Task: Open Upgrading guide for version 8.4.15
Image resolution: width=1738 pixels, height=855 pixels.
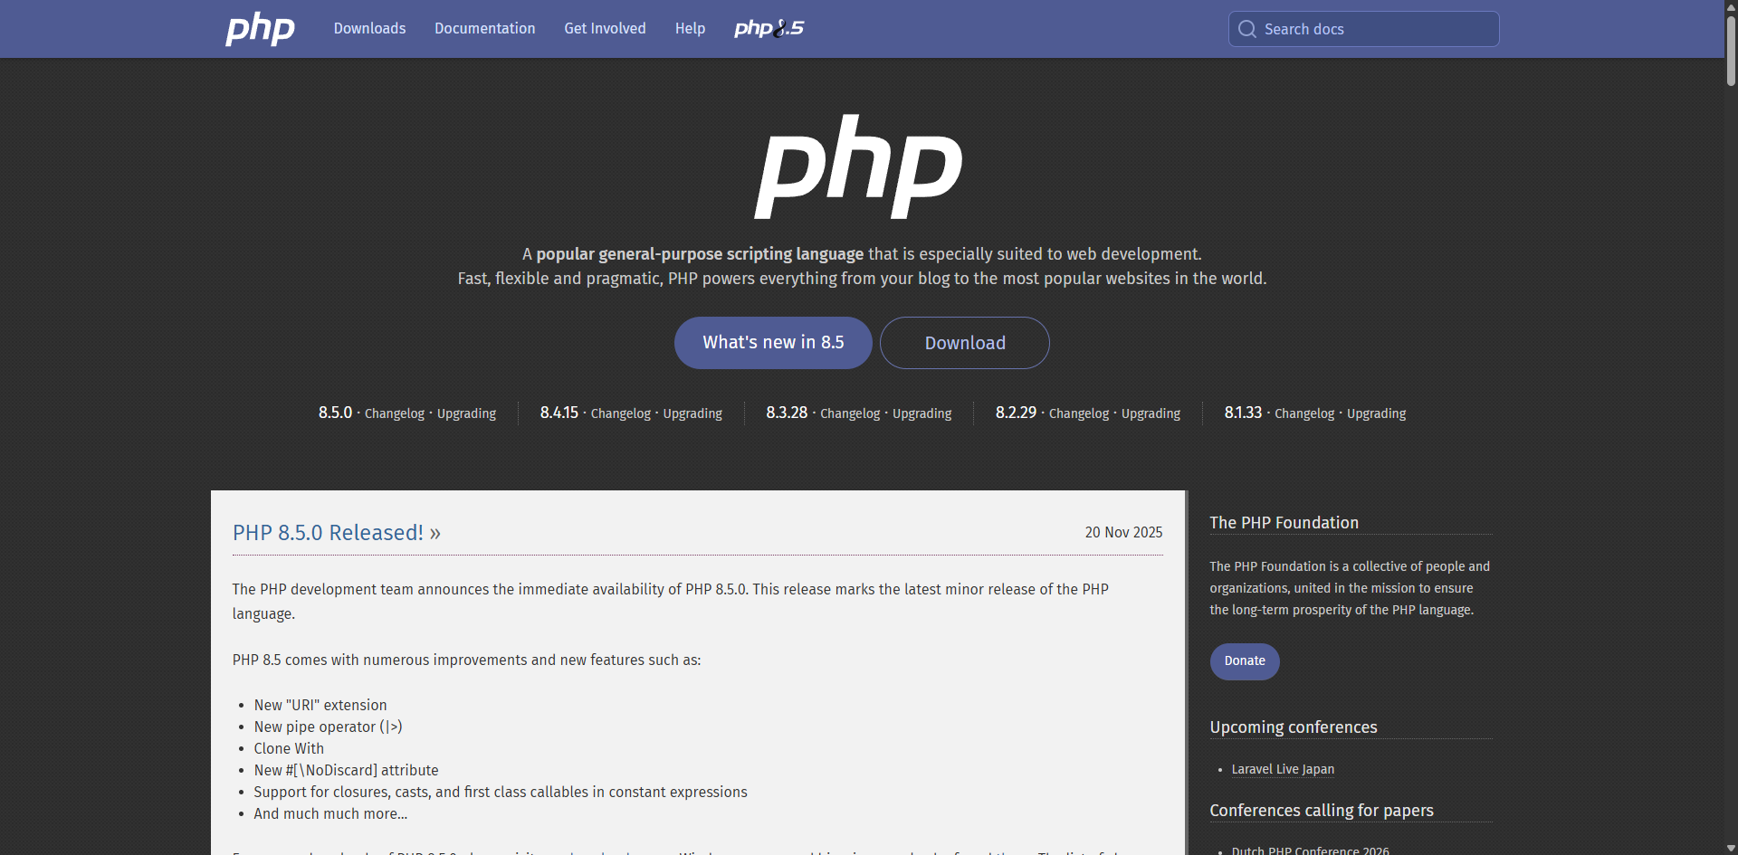Action: click(x=692, y=413)
